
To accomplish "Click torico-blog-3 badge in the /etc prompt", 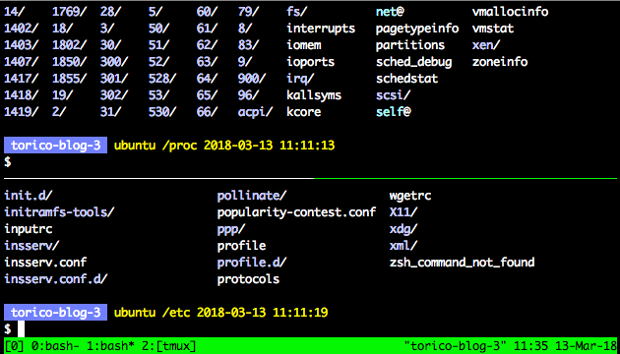I will (55, 313).
